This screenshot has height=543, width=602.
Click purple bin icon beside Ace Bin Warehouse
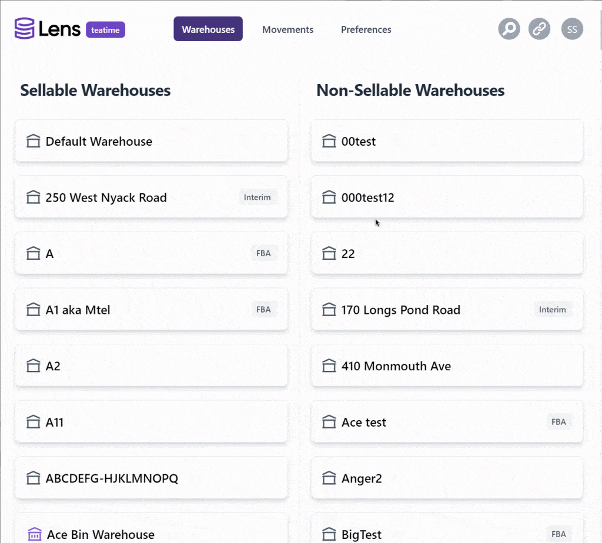[x=35, y=534]
